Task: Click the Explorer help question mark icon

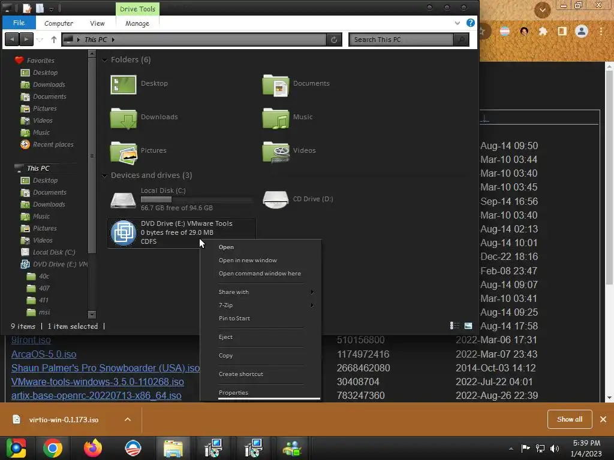Action: (x=470, y=23)
